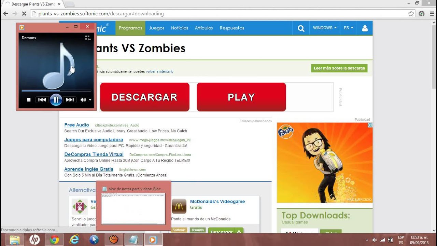Open the Respuestas section
Screen dimensions: 437x246
coord(232,28)
